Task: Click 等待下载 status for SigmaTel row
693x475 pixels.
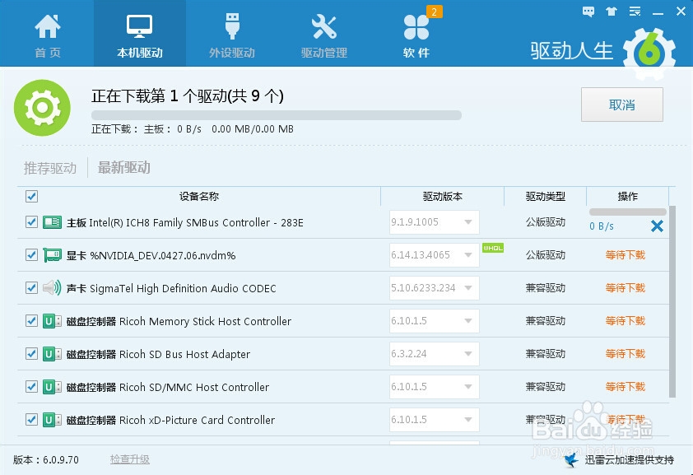Action: [626, 288]
